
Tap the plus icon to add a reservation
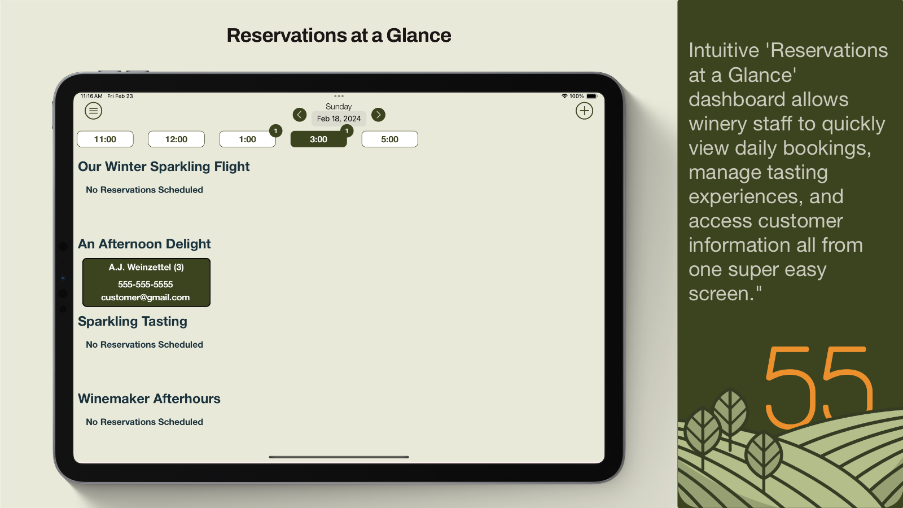pos(585,111)
